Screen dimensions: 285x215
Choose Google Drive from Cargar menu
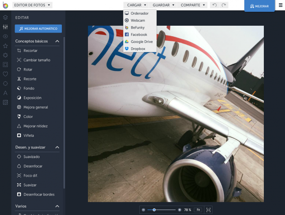coord(141,42)
